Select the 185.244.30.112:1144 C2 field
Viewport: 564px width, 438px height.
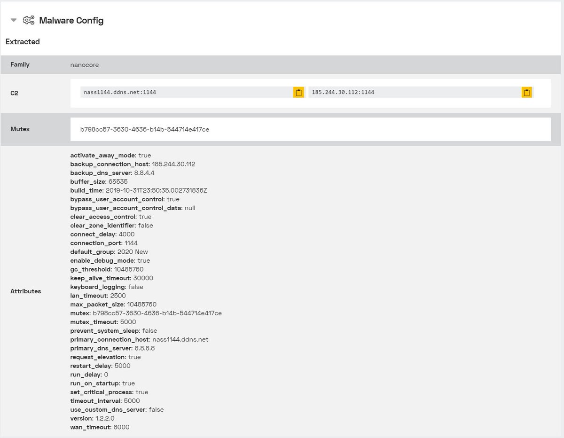[x=415, y=92]
